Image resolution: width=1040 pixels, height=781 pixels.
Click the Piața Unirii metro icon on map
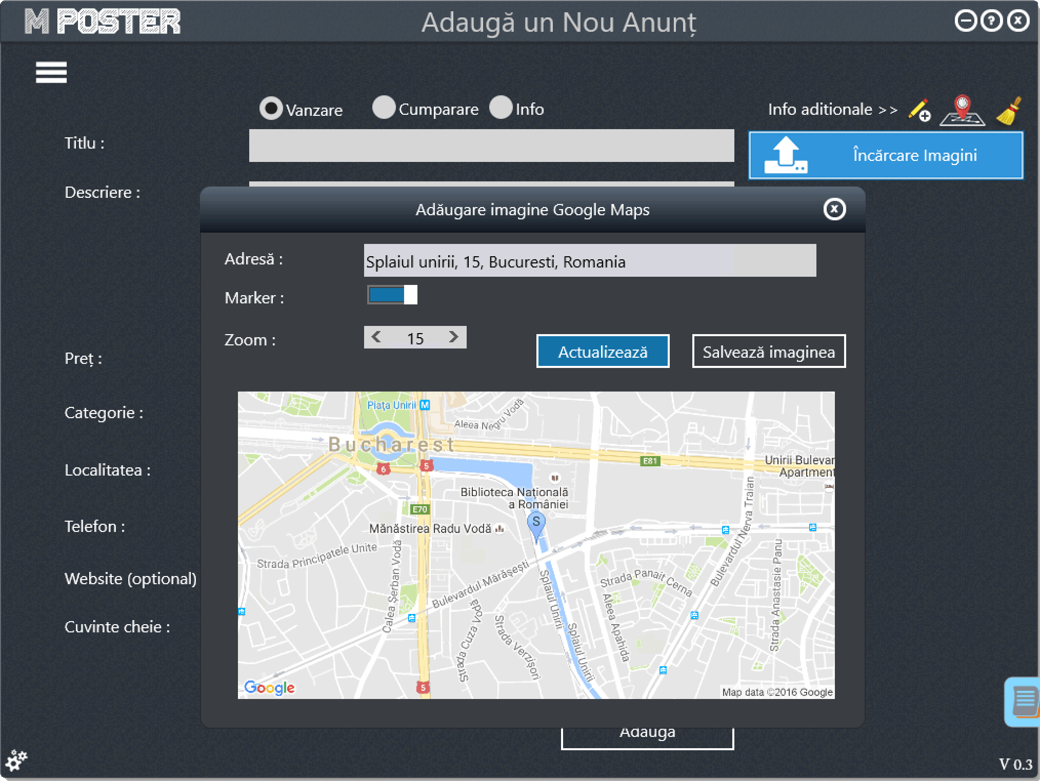(425, 405)
